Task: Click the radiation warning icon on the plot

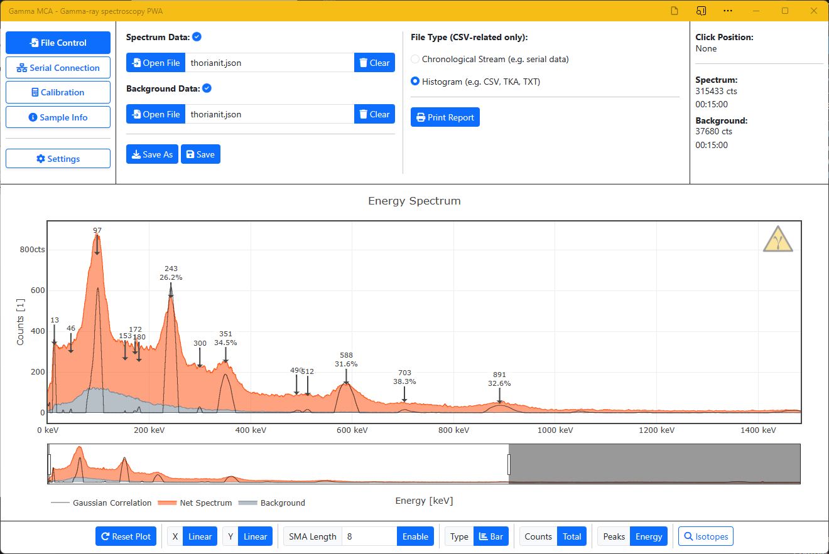Action: pyautogui.click(x=778, y=239)
